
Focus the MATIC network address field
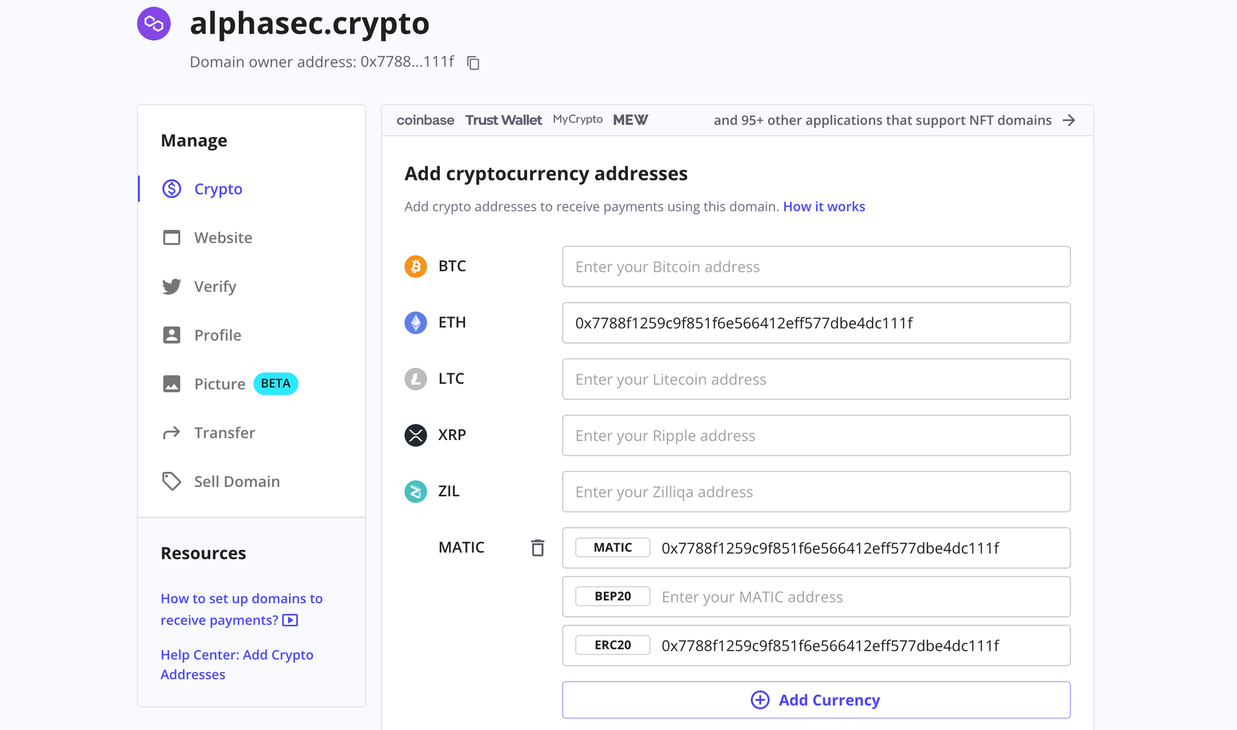pyautogui.click(x=816, y=548)
